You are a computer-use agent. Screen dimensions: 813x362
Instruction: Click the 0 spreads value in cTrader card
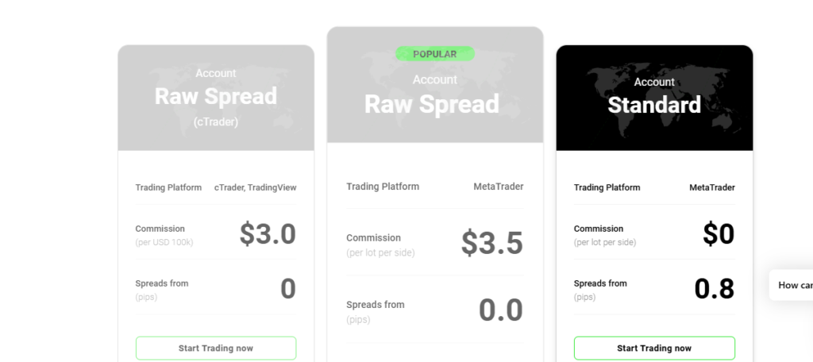pyautogui.click(x=287, y=289)
